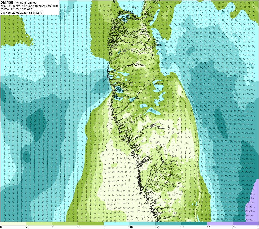This screenshot has height=229, width=259.
Task: Click the 'IT: Fös. 22. 05. 2020 06Z' line
Action: coord(16,9)
